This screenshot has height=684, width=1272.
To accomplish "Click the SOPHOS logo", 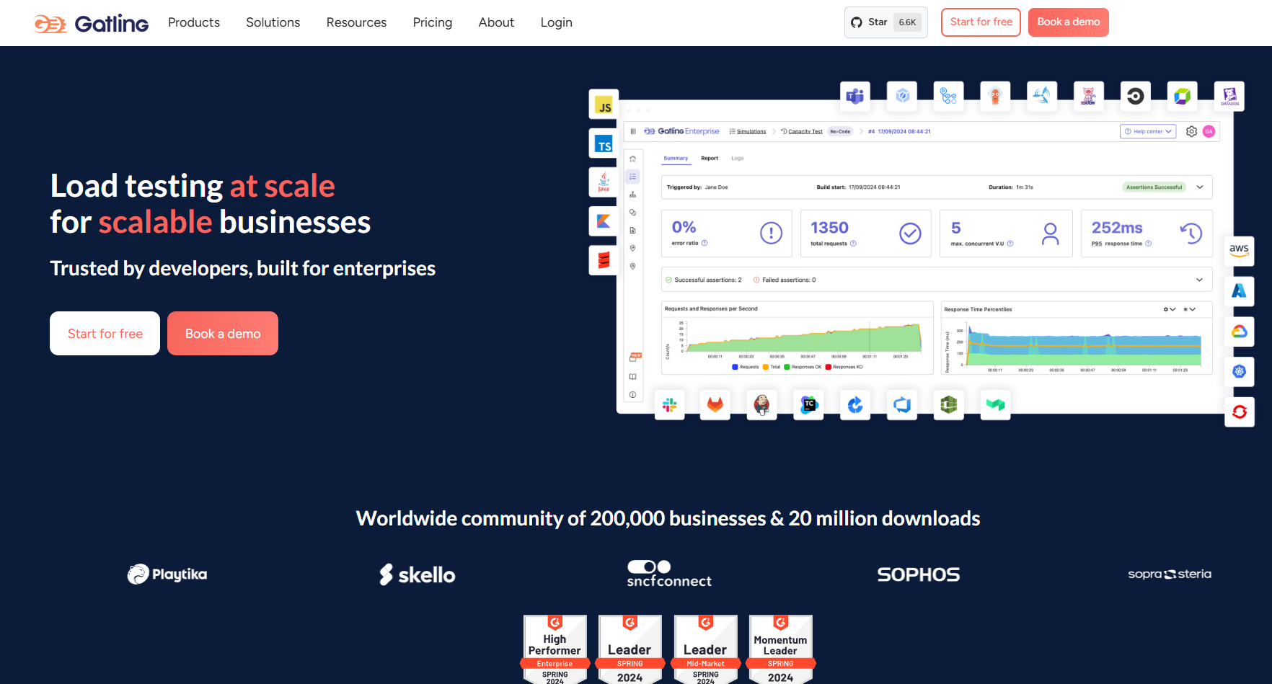I will (x=919, y=574).
